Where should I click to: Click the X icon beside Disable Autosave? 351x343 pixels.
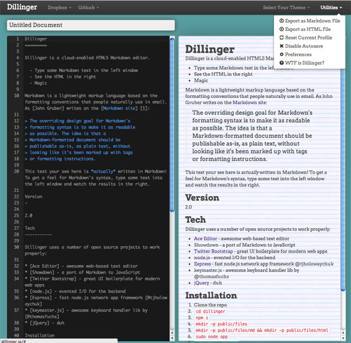pos(281,46)
